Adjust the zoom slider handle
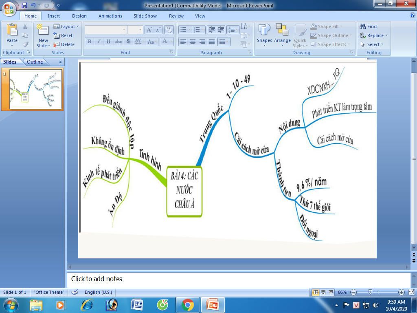 point(370,292)
